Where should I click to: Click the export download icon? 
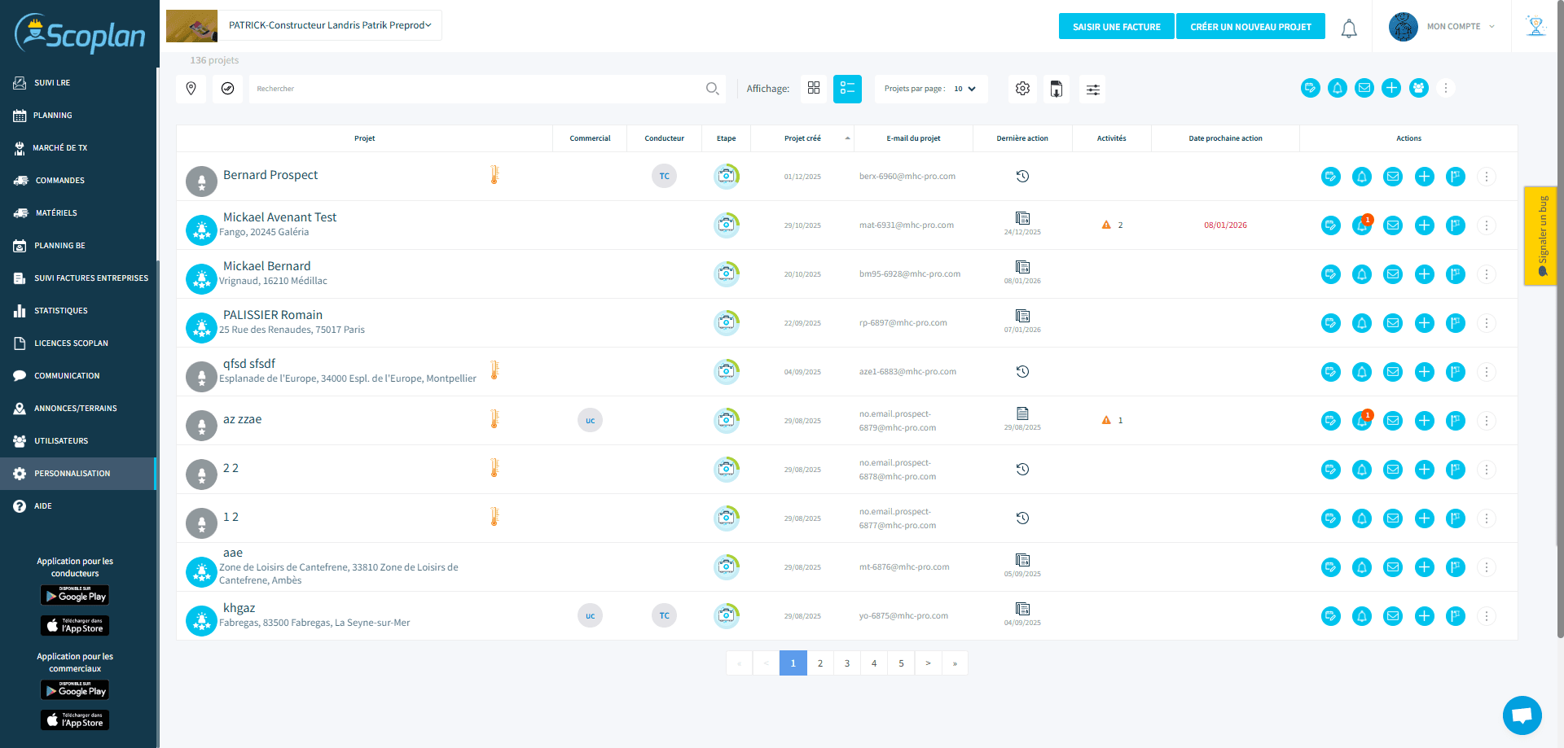[x=1056, y=89]
